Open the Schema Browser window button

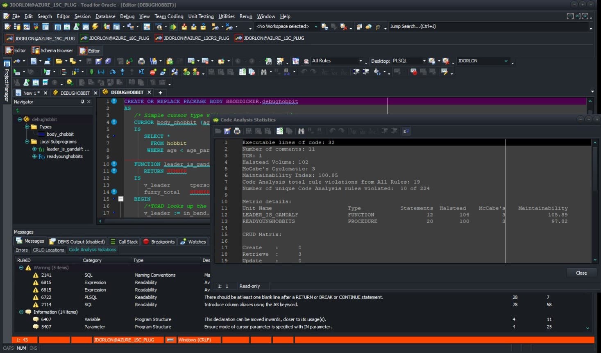pyautogui.click(x=52, y=50)
